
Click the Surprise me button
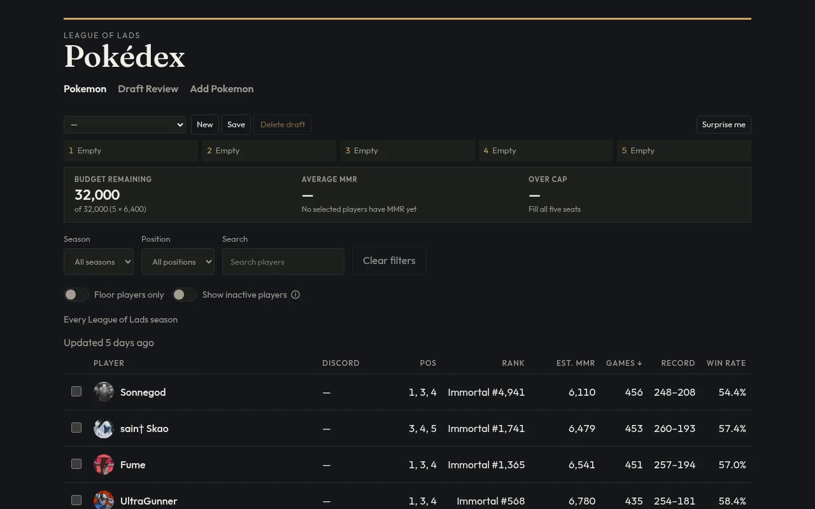(724, 125)
